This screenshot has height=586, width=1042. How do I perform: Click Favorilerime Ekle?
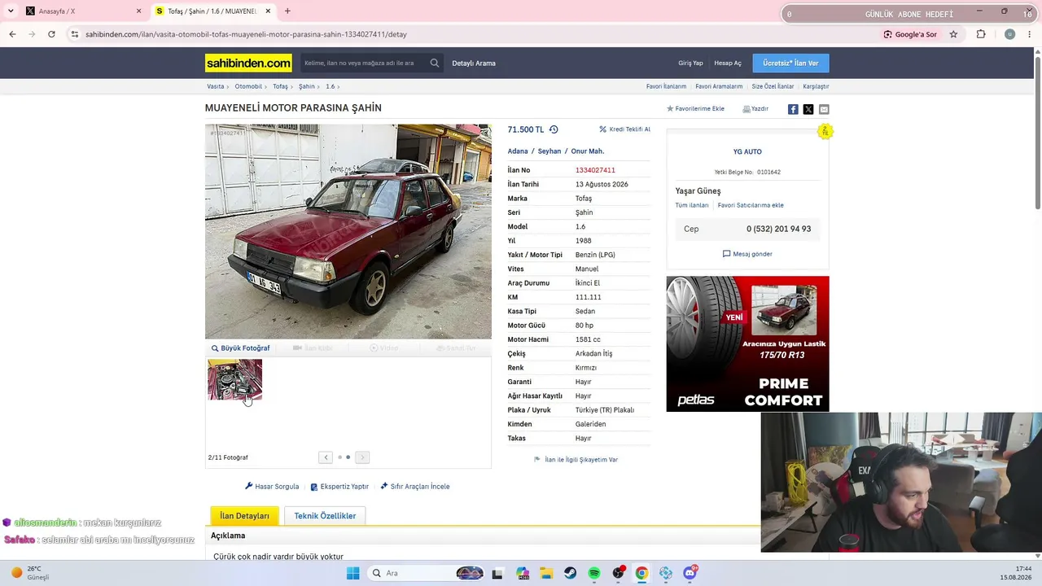click(x=695, y=108)
